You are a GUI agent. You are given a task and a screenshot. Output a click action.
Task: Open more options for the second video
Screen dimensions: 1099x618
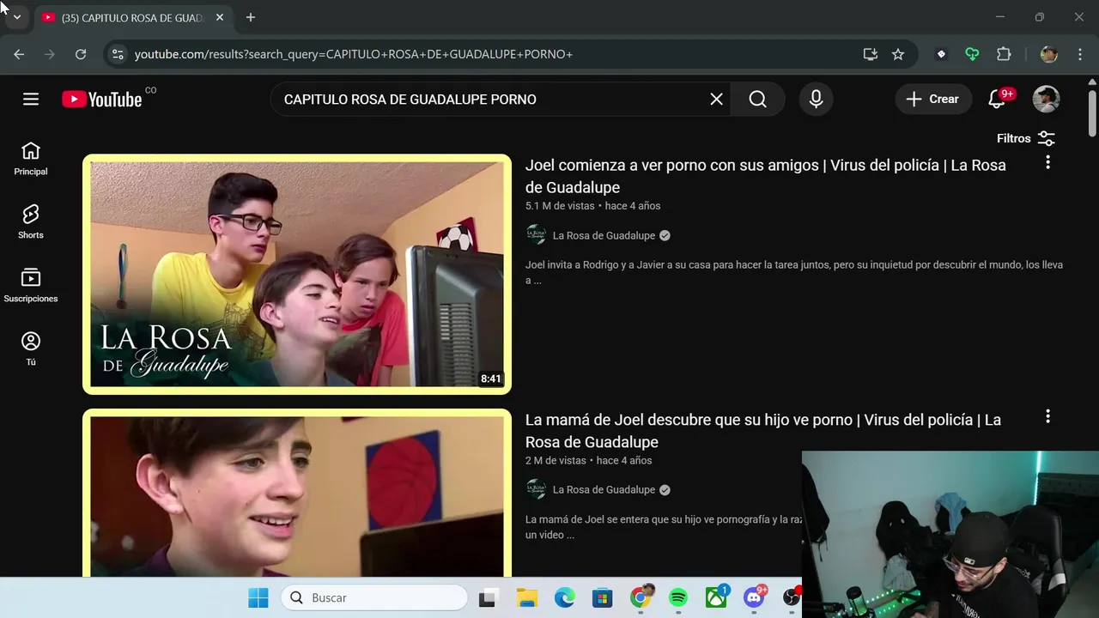(x=1047, y=416)
